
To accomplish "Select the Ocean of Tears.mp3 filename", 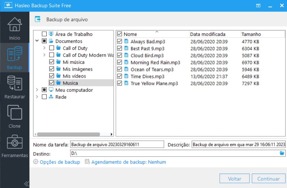I will [152, 69].
